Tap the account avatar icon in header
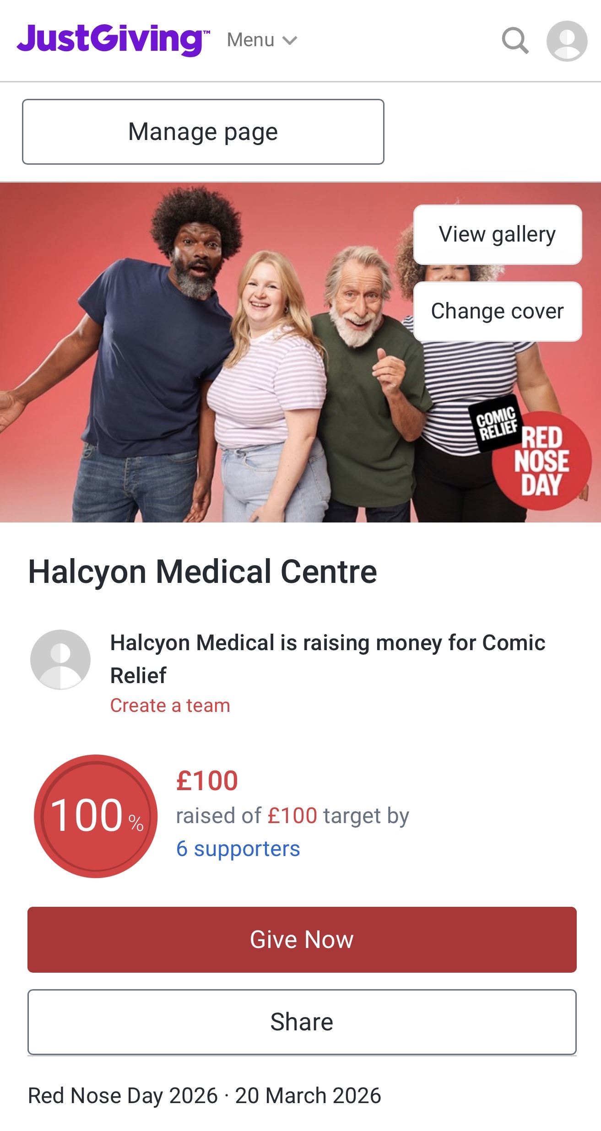The height and width of the screenshot is (1131, 601). click(567, 41)
